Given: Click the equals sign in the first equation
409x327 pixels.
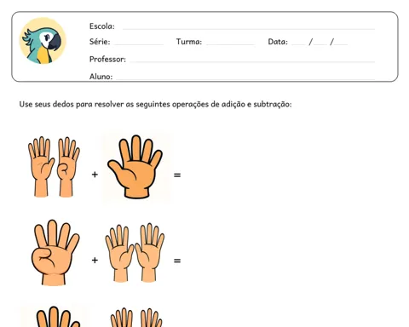Looking at the screenshot, I should click(x=177, y=175).
